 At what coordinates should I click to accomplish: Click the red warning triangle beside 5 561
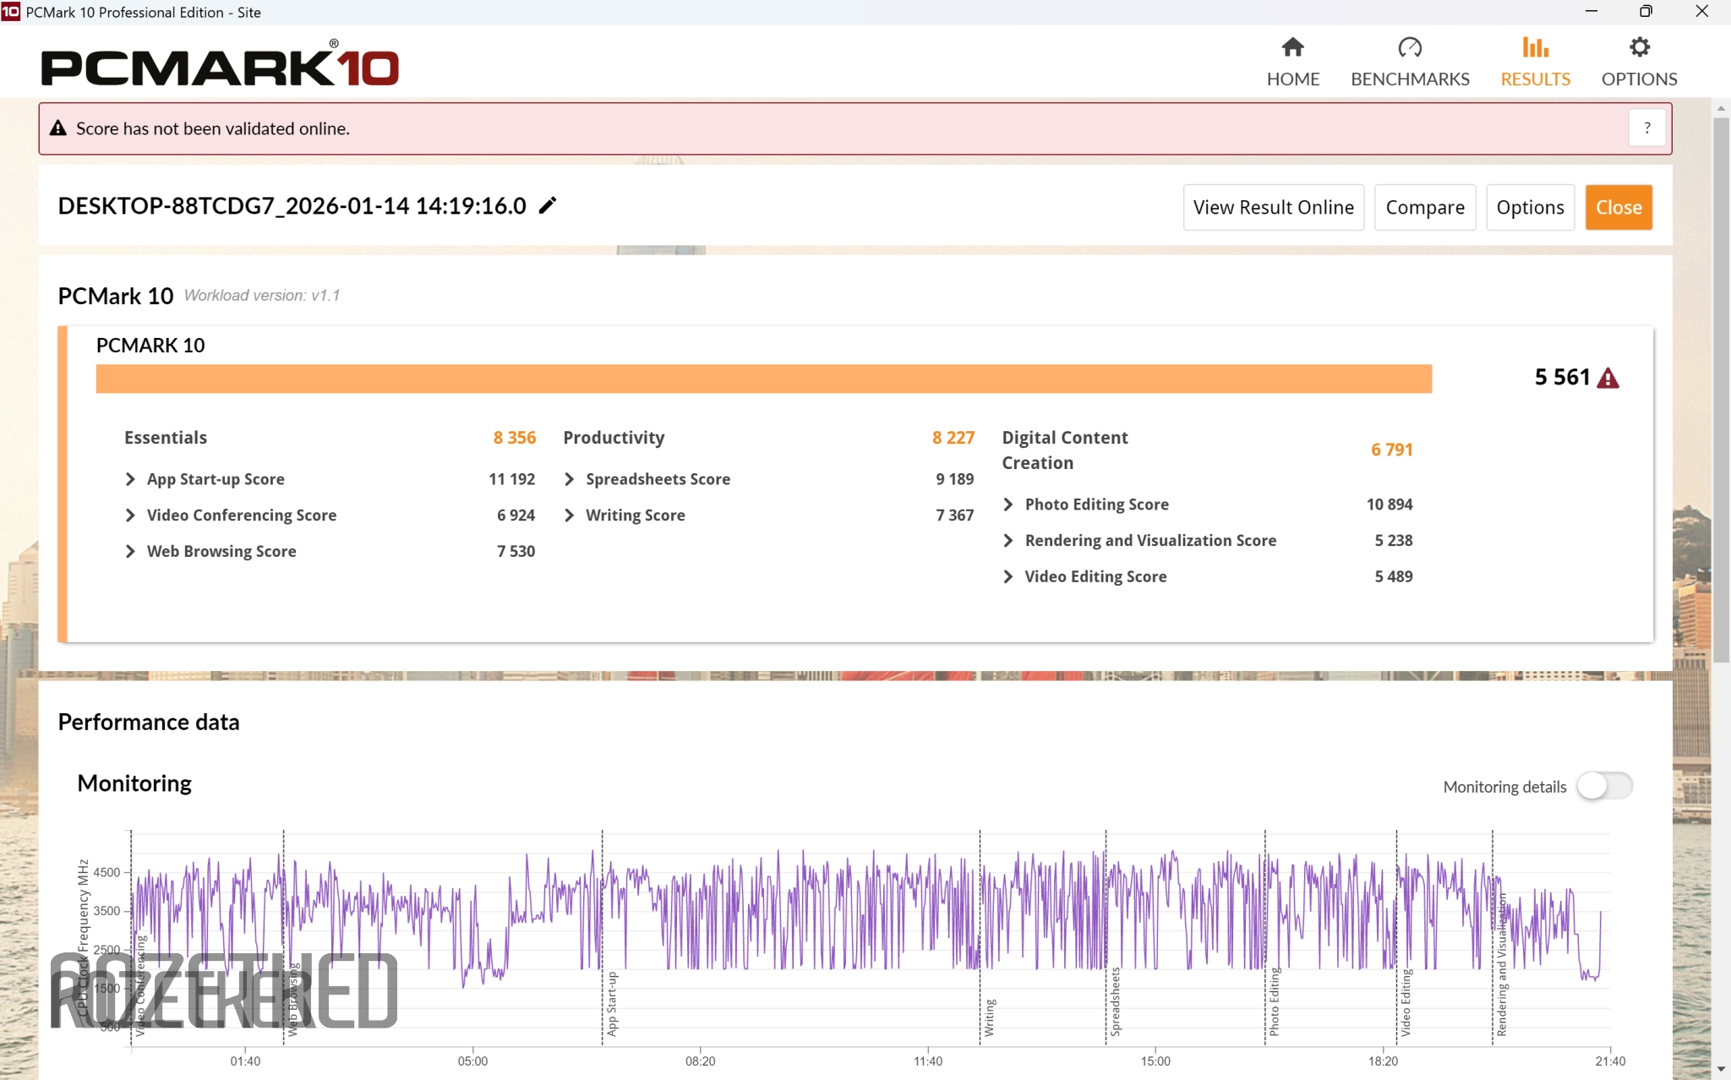click(1608, 378)
